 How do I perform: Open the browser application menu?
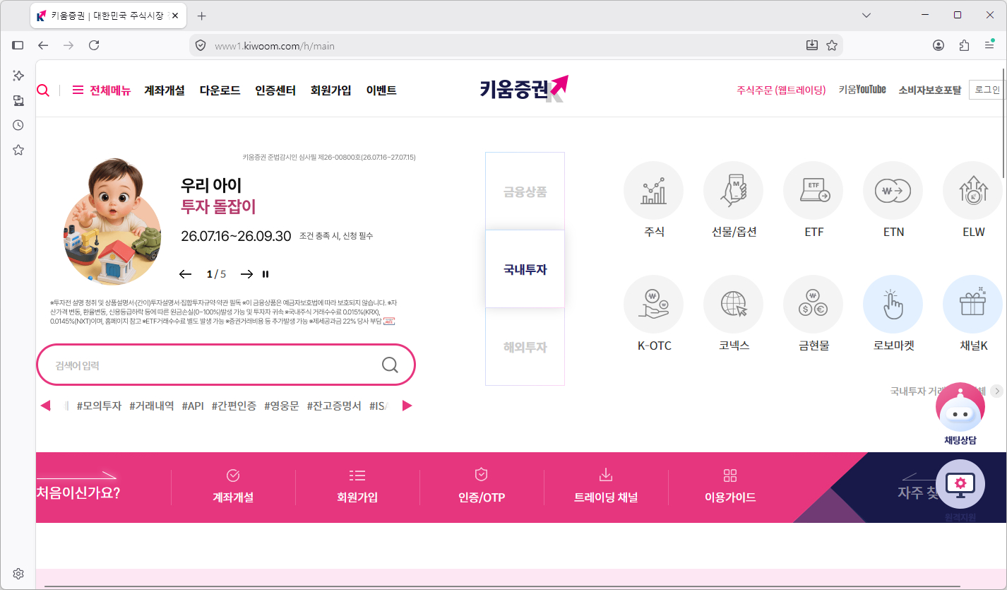[989, 45]
